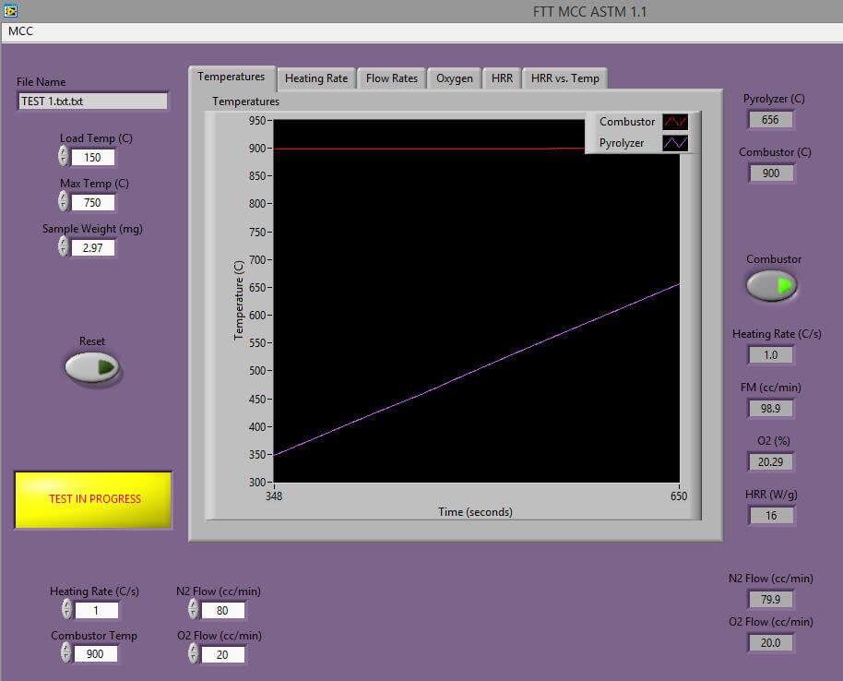Click the yellow TEST IN PROGRESS indicator
The width and height of the screenshot is (843, 681).
93,499
